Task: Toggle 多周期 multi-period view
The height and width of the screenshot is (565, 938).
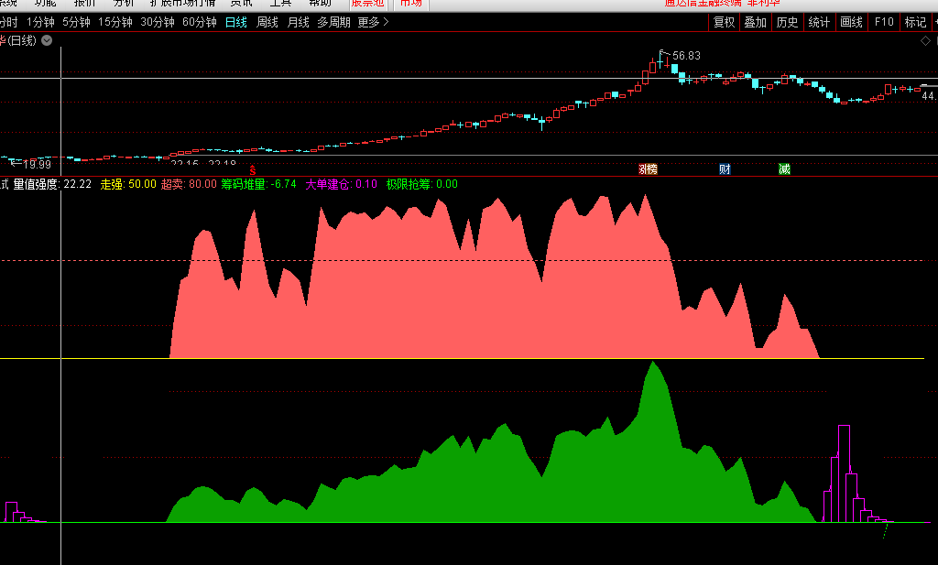Action: pos(333,22)
